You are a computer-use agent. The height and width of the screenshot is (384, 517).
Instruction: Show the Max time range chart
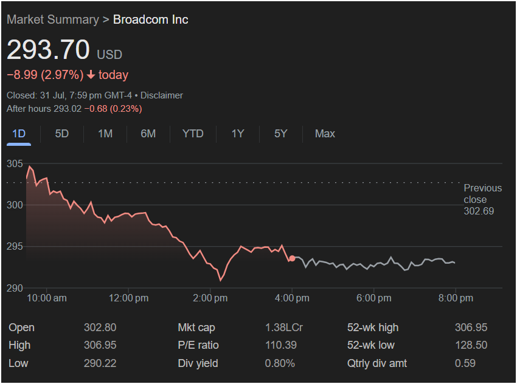tap(325, 134)
